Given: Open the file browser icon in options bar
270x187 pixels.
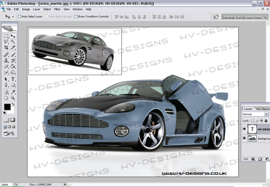Looking at the screenshot, I should pos(216,17).
